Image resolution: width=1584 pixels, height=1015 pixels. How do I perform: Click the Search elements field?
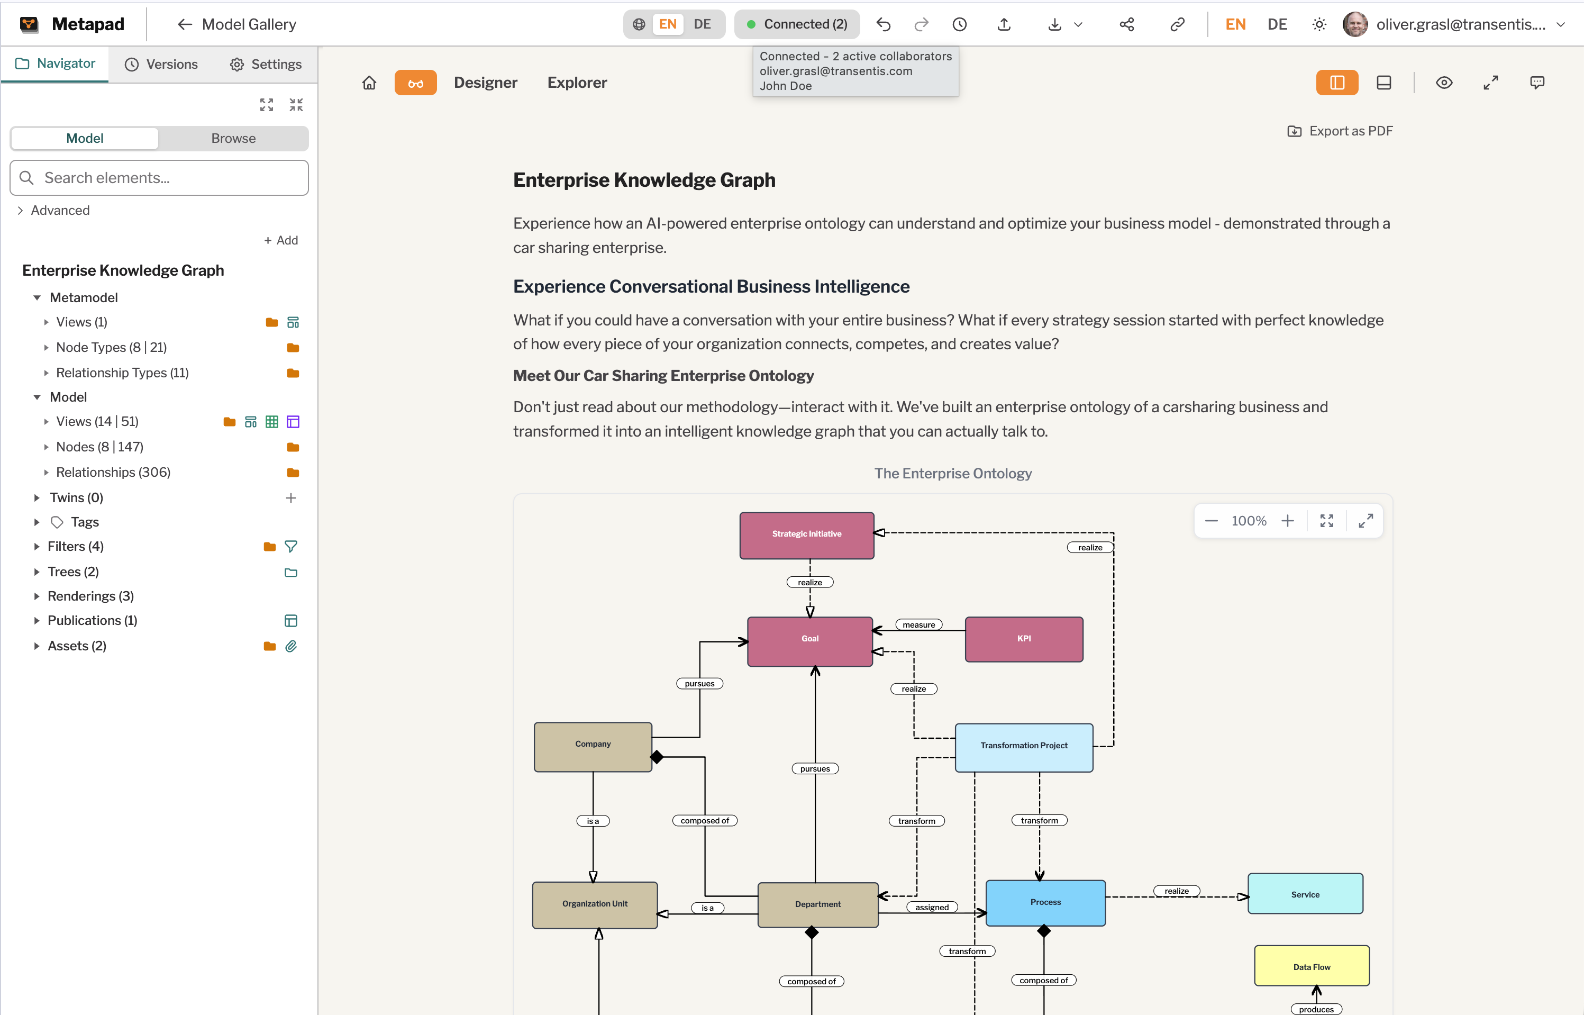[x=159, y=178]
